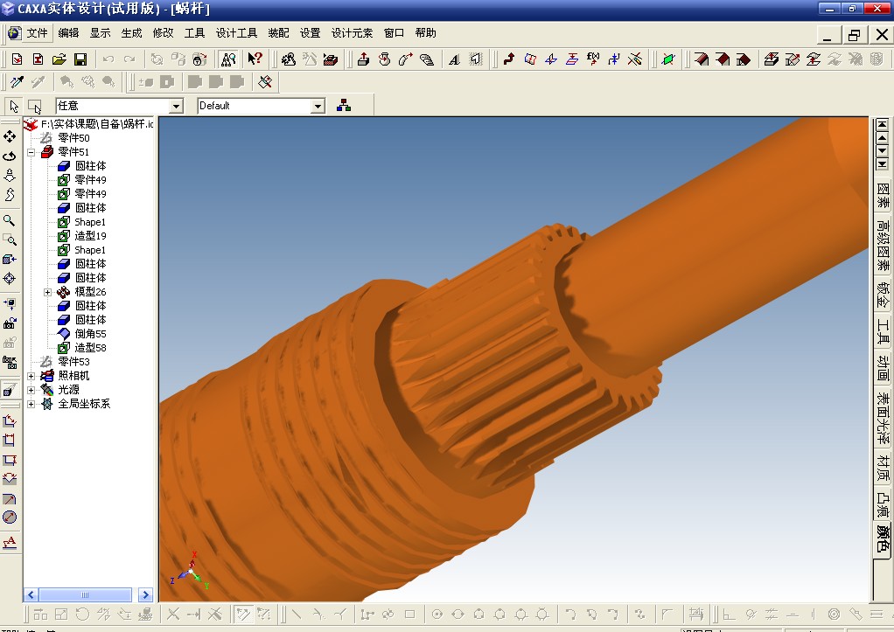894x632 pixels.
Task: Open the Default configuration dropdown
Action: point(318,106)
